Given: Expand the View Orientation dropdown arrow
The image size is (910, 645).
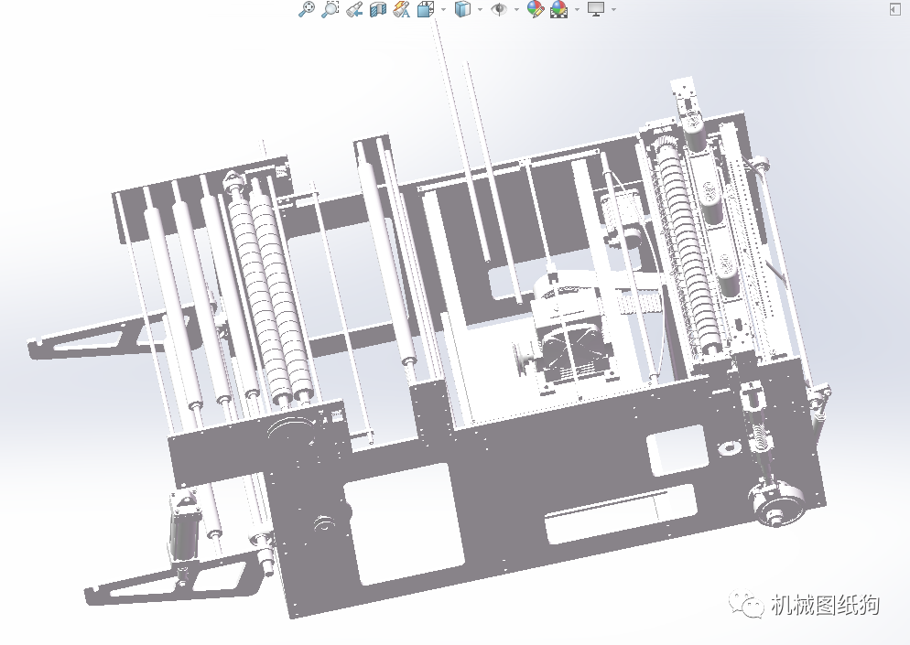Looking at the screenshot, I should (x=443, y=9).
